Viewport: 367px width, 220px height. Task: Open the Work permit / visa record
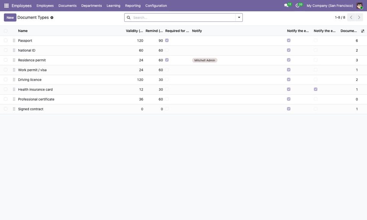point(32,70)
